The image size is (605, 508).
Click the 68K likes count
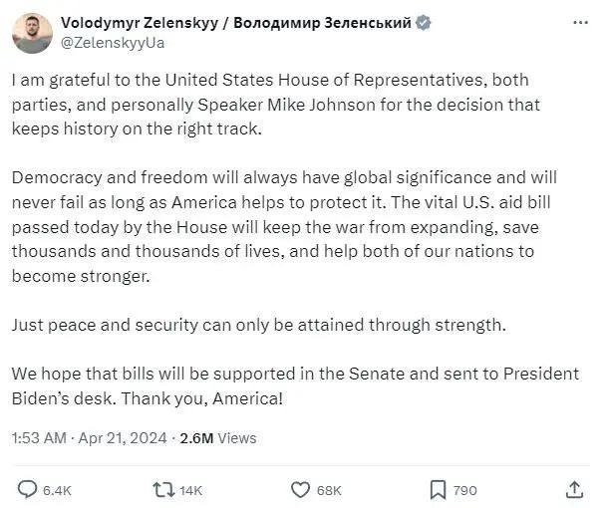point(329,490)
